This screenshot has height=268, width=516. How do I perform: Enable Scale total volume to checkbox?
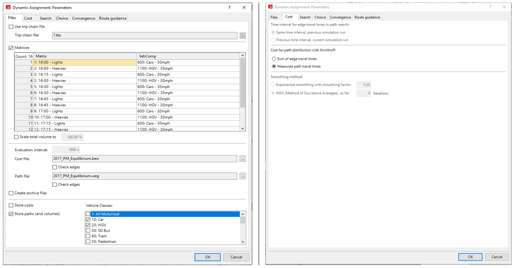(x=17, y=137)
